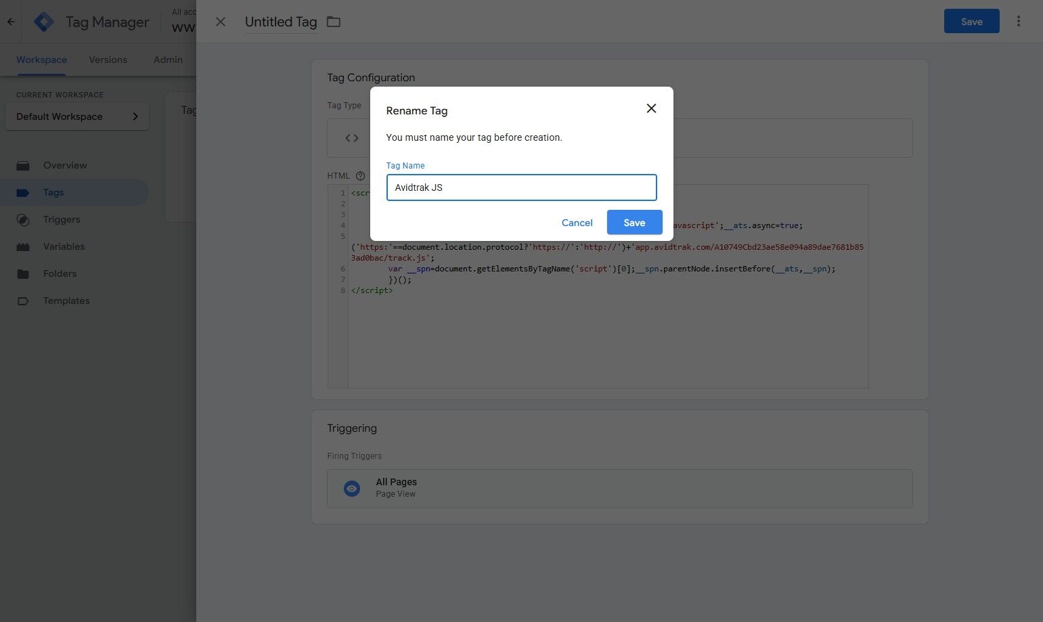Viewport: 1043px width, 622px height.
Task: Click the All Pages trigger eye icon
Action: tap(352, 488)
